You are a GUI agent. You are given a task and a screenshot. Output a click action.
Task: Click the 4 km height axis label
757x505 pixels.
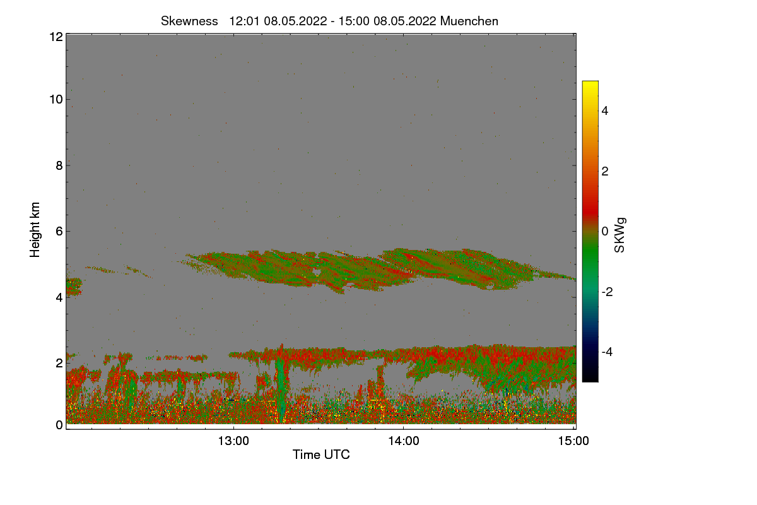[59, 297]
